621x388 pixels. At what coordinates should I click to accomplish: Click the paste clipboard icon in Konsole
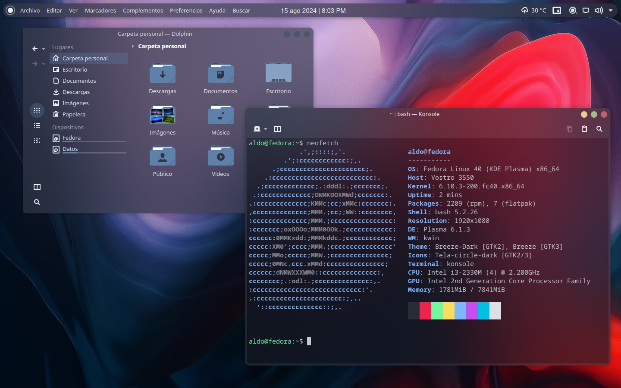point(584,129)
